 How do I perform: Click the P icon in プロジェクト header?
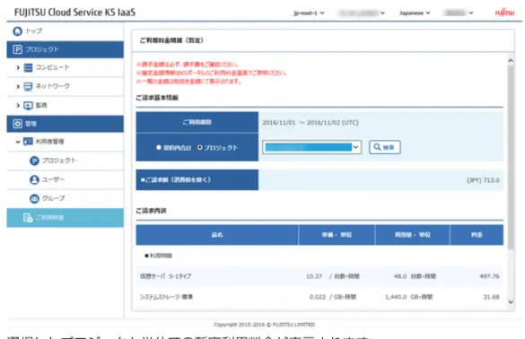pyautogui.click(x=17, y=49)
